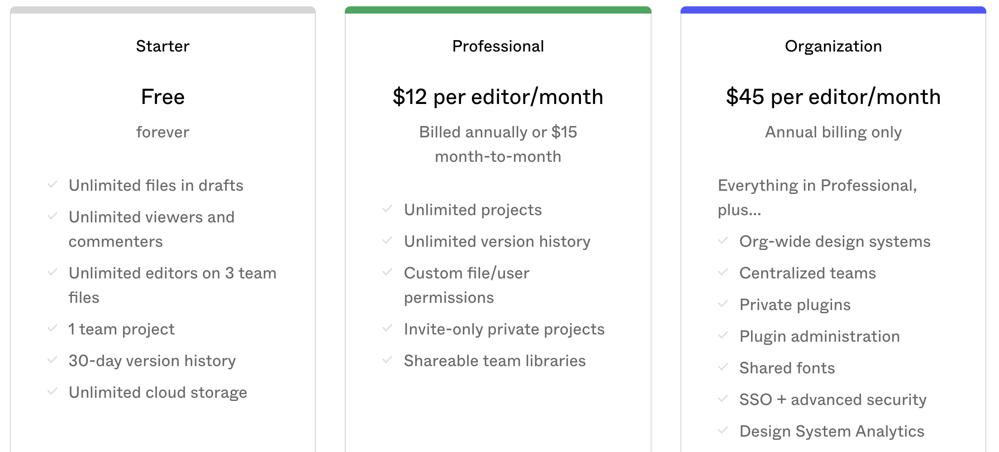Screen dimensions: 999x452
Task: Click checkmark next to Unlimited cloud storage
Action: point(52,391)
